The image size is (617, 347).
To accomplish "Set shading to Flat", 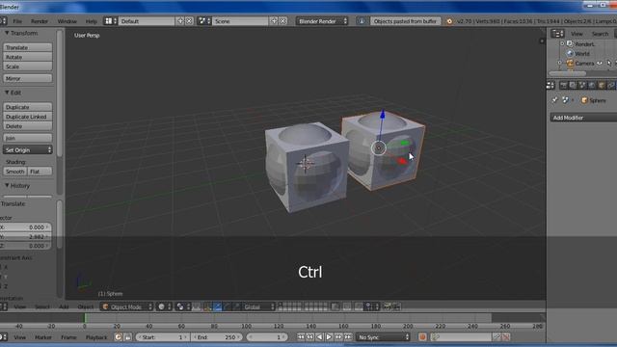I will [x=40, y=172].
